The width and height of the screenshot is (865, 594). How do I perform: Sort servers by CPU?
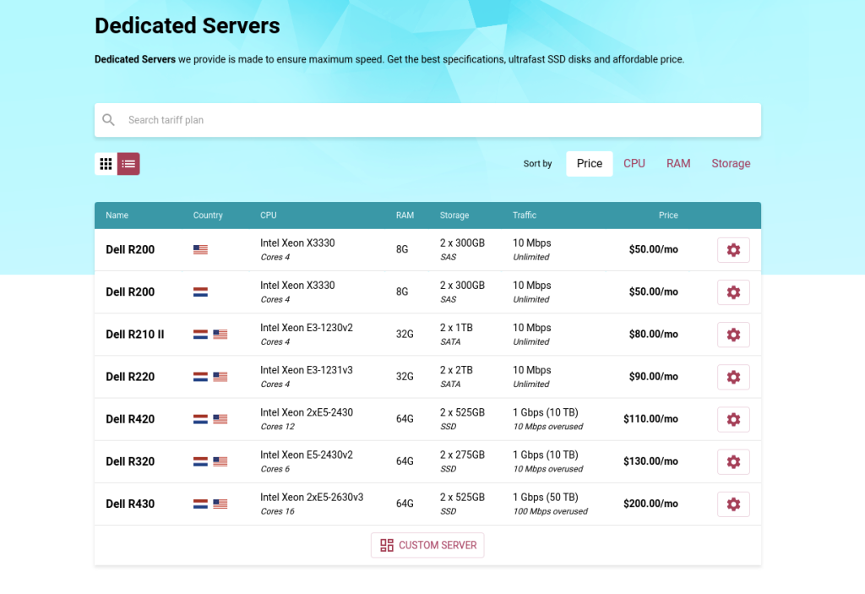[634, 164]
